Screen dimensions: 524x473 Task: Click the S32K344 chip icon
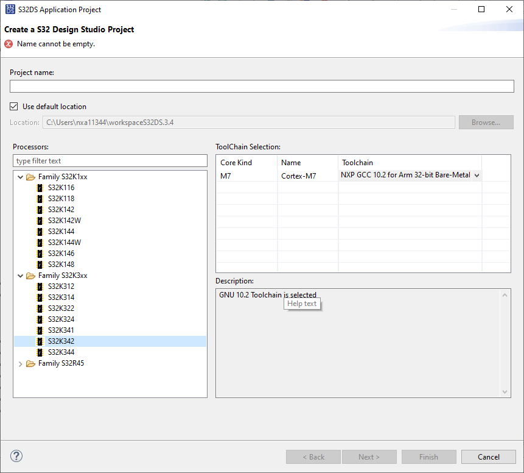pyautogui.click(x=40, y=352)
